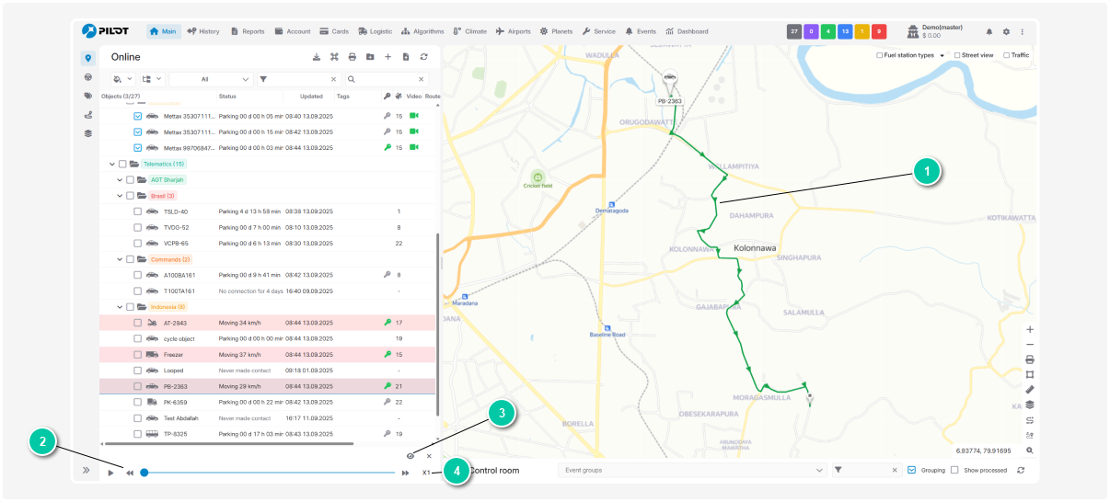Image resolution: width=1110 pixels, height=502 pixels.
Task: Click the print icon in Online panel toolbar
Action: [352, 57]
